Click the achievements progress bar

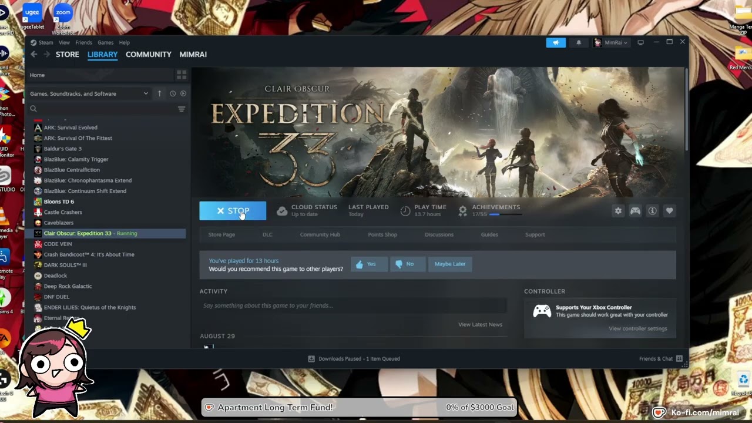pos(505,214)
